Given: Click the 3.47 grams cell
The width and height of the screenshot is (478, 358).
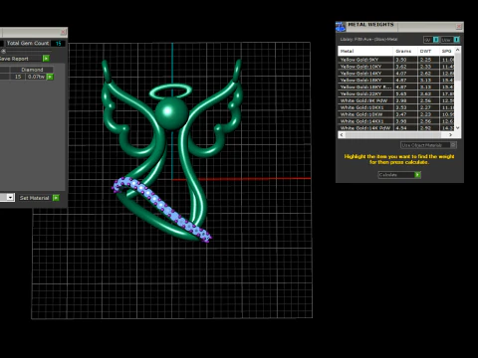Looking at the screenshot, I should tap(405, 114).
